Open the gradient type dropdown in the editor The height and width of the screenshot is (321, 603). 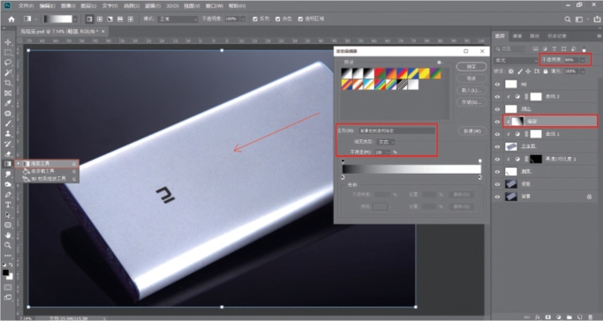[x=386, y=142]
